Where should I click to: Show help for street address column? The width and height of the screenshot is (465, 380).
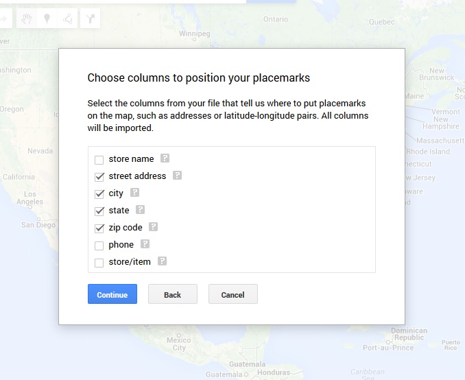177,176
